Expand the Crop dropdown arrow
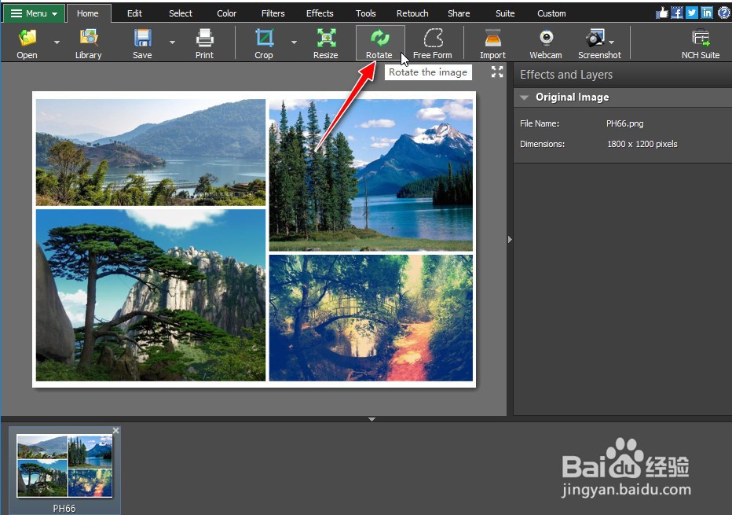The width and height of the screenshot is (732, 515). click(x=294, y=42)
